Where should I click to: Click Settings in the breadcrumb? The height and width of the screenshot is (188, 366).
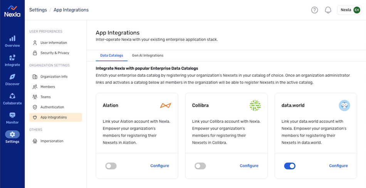pos(38,10)
